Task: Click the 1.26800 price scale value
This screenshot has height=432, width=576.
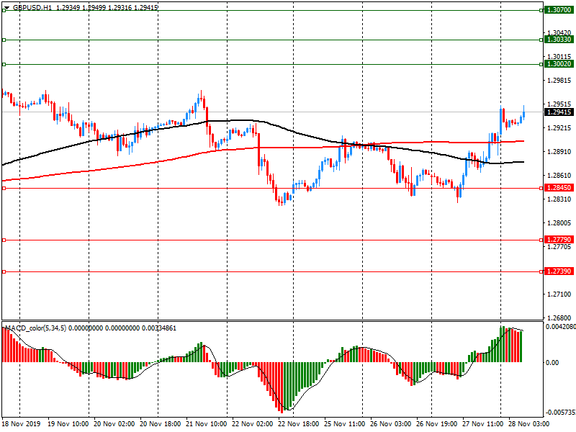Action: pos(559,318)
